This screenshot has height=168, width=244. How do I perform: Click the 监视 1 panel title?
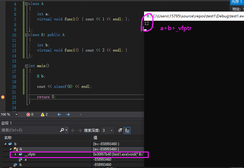point(6,123)
